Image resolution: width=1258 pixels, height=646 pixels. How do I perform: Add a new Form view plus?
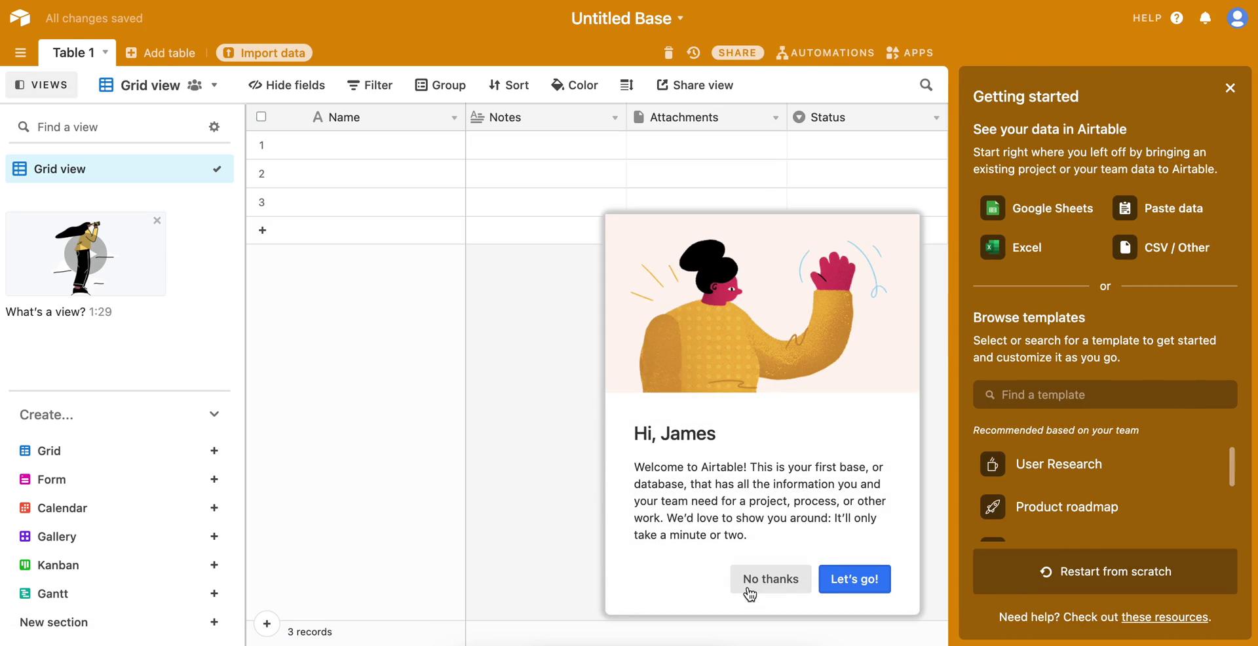(x=214, y=480)
